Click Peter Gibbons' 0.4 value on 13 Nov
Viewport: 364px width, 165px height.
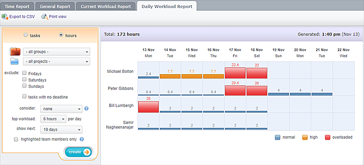click(x=148, y=92)
